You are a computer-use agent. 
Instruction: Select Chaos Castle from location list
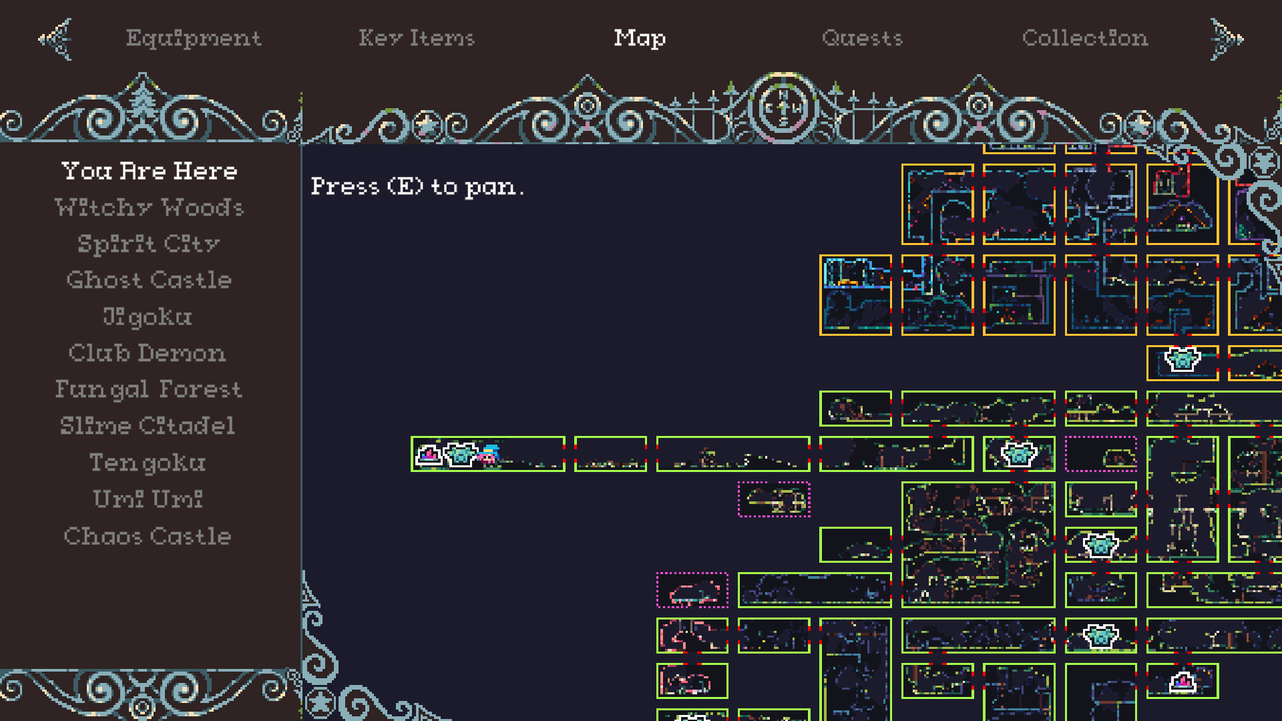[x=149, y=536]
